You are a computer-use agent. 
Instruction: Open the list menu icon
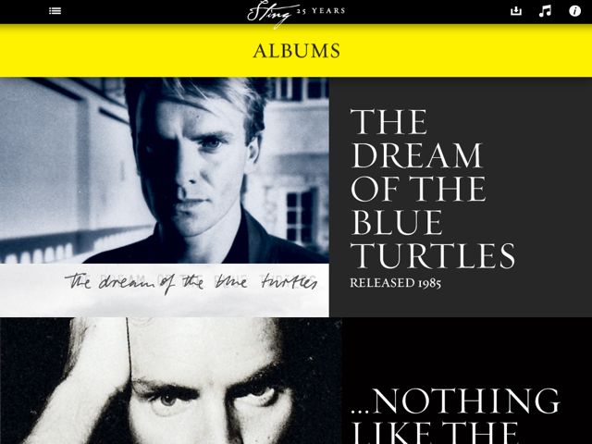(x=55, y=11)
